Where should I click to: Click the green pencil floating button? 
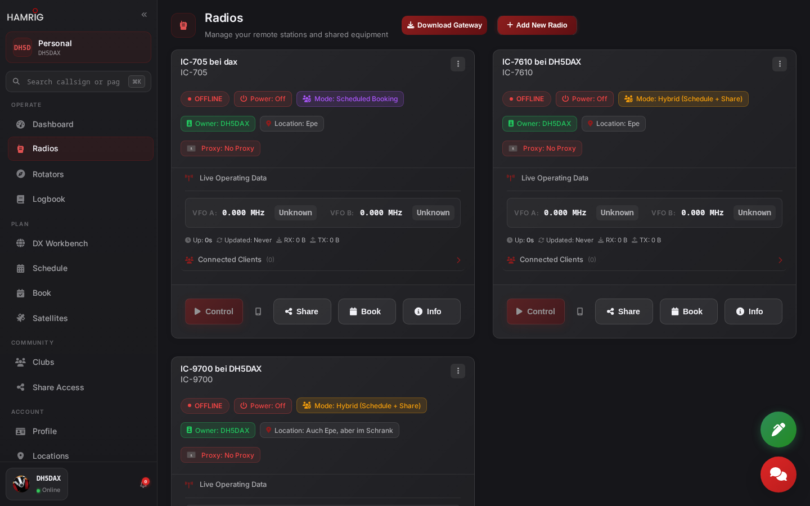pyautogui.click(x=778, y=430)
